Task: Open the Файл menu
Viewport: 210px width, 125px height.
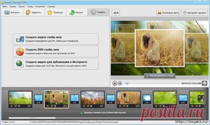Action: pyautogui.click(x=5, y=6)
